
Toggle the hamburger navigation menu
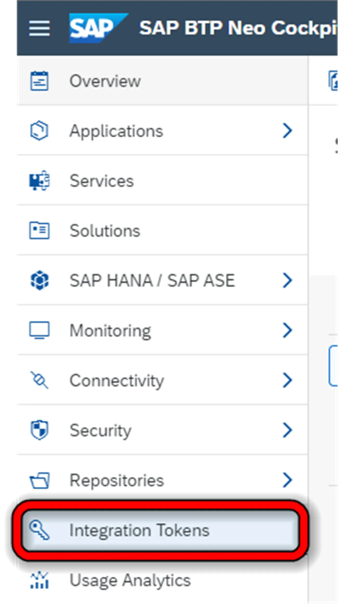[39, 28]
